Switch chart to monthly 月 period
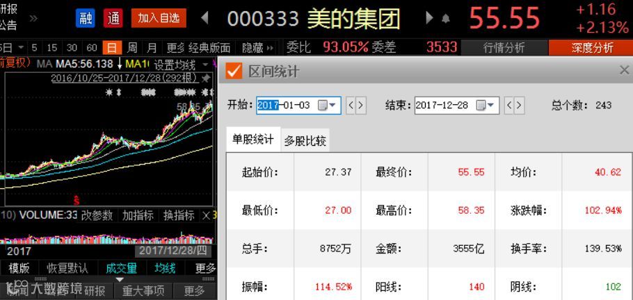The height and width of the screenshot is (300, 633). point(152,48)
